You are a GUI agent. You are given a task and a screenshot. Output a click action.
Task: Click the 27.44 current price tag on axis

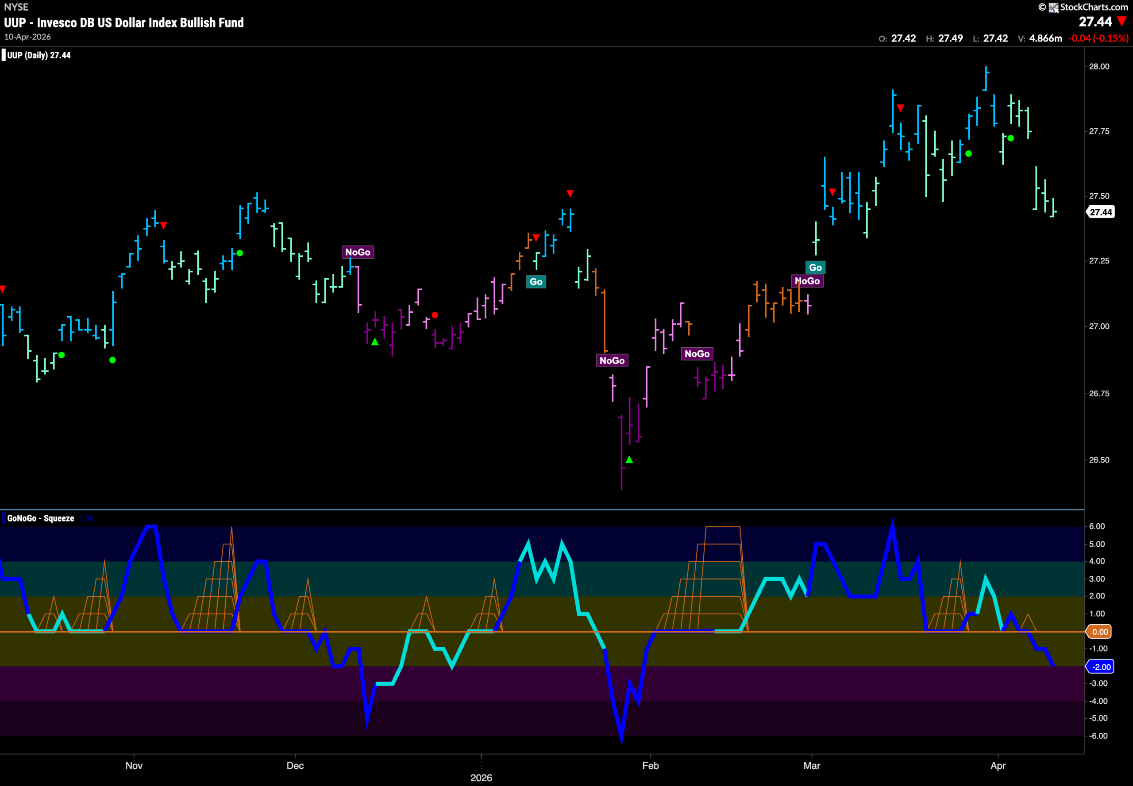[1101, 212]
